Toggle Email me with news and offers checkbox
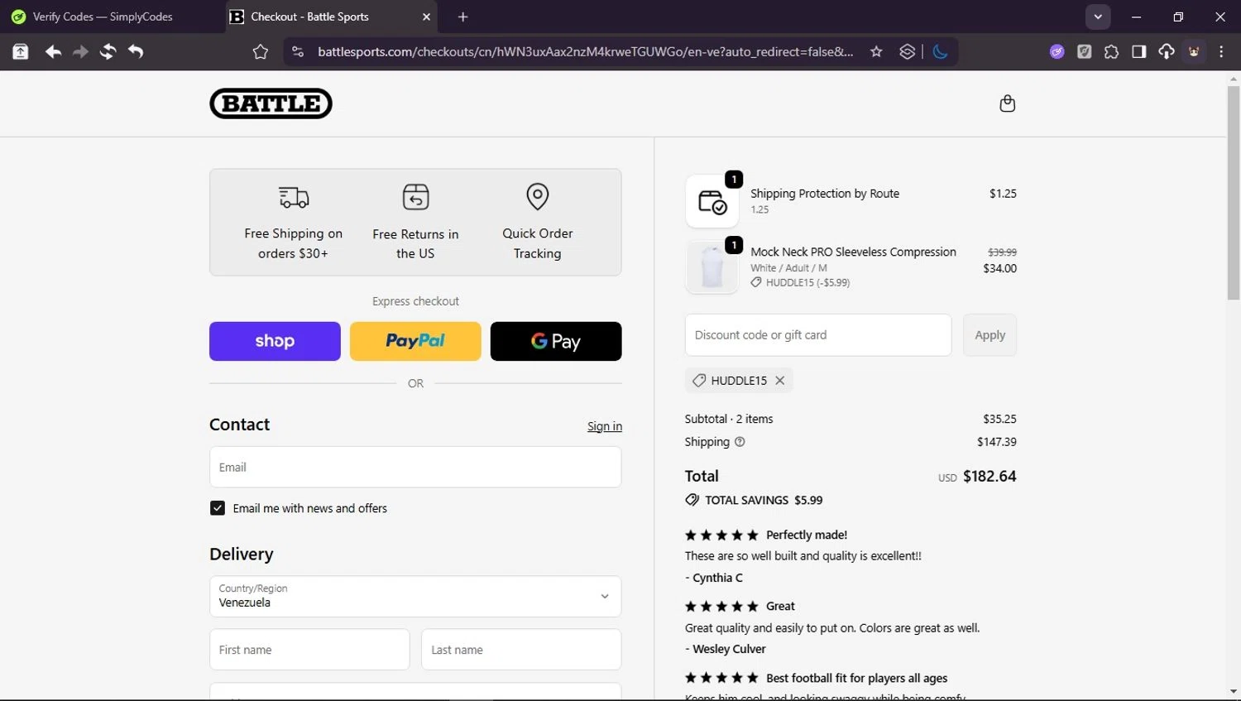The image size is (1241, 701). click(x=218, y=508)
